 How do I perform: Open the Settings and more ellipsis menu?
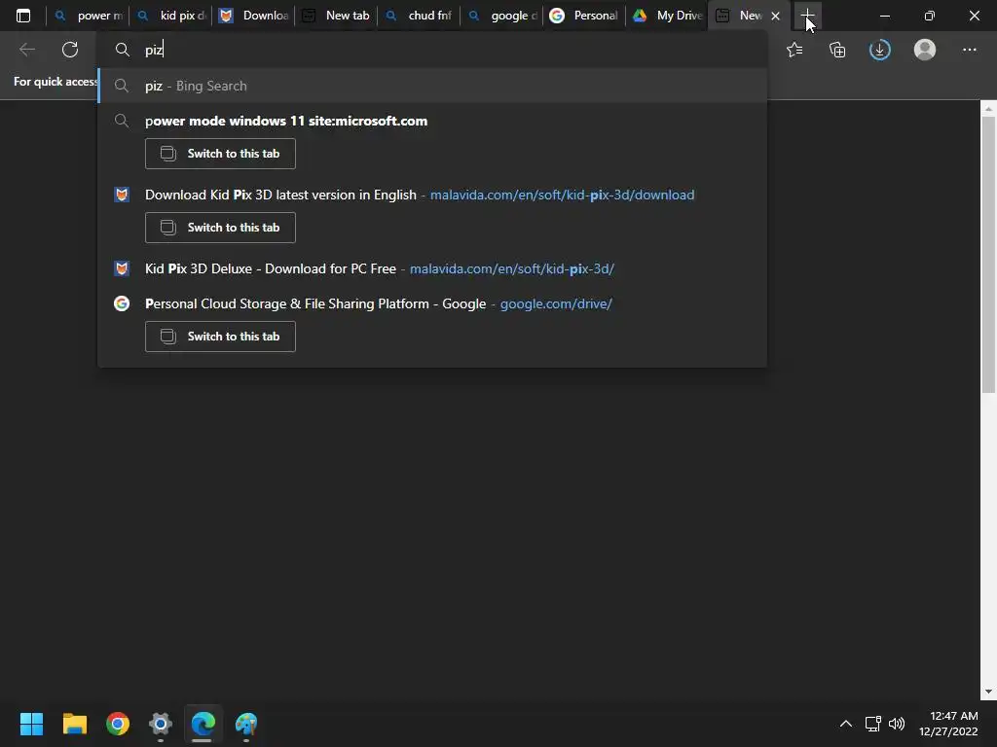[969, 50]
